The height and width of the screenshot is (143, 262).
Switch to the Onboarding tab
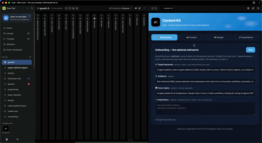(x=164, y=37)
